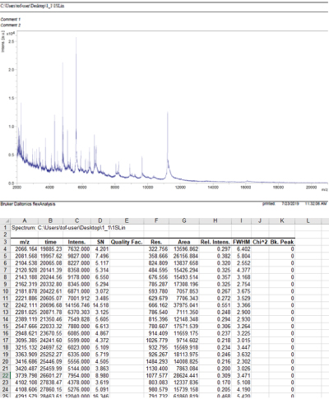Select column K header
This screenshot has height=399, width=329.
pos(282,221)
